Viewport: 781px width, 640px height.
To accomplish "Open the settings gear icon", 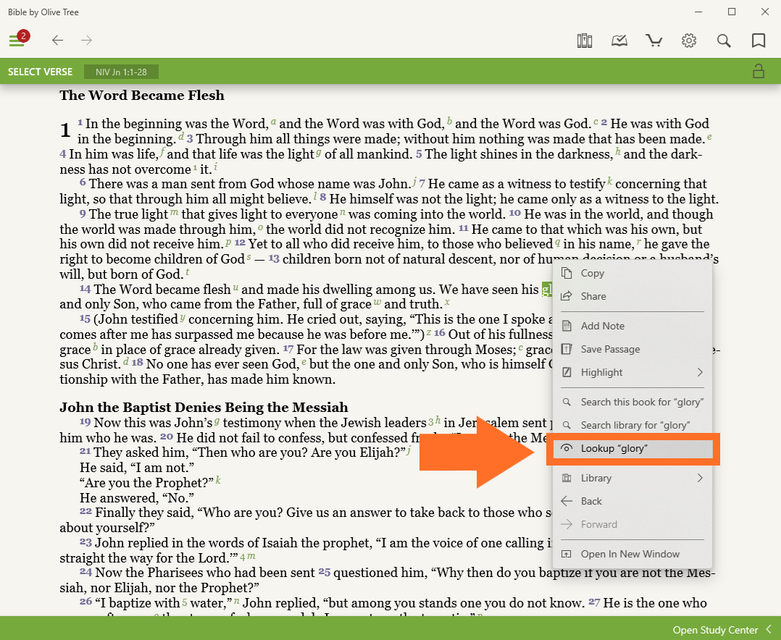I will [689, 41].
